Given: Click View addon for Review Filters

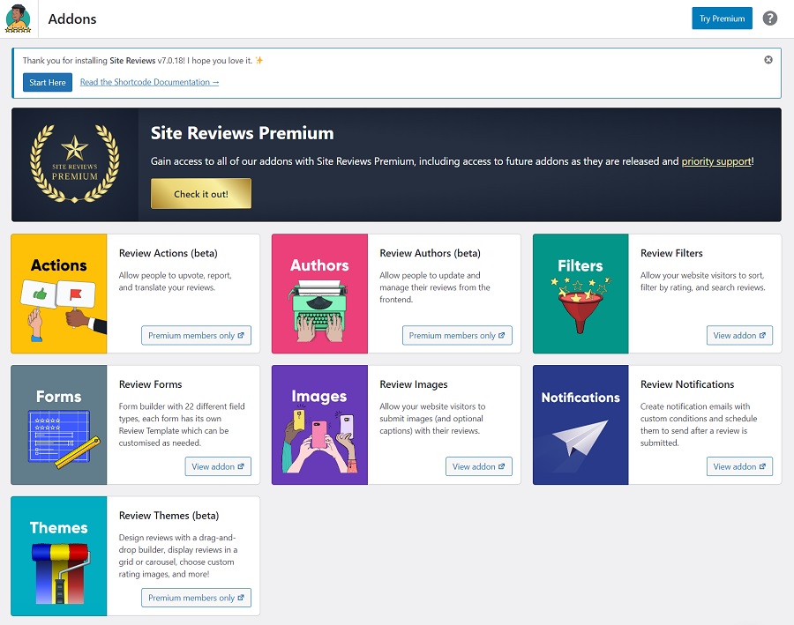Looking at the screenshot, I should click(x=739, y=336).
